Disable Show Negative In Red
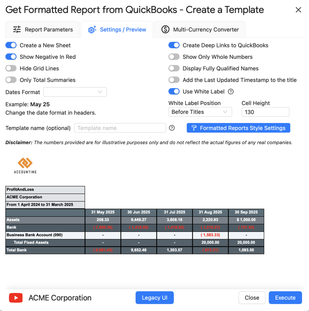The height and width of the screenshot is (311, 309). [x=11, y=57]
